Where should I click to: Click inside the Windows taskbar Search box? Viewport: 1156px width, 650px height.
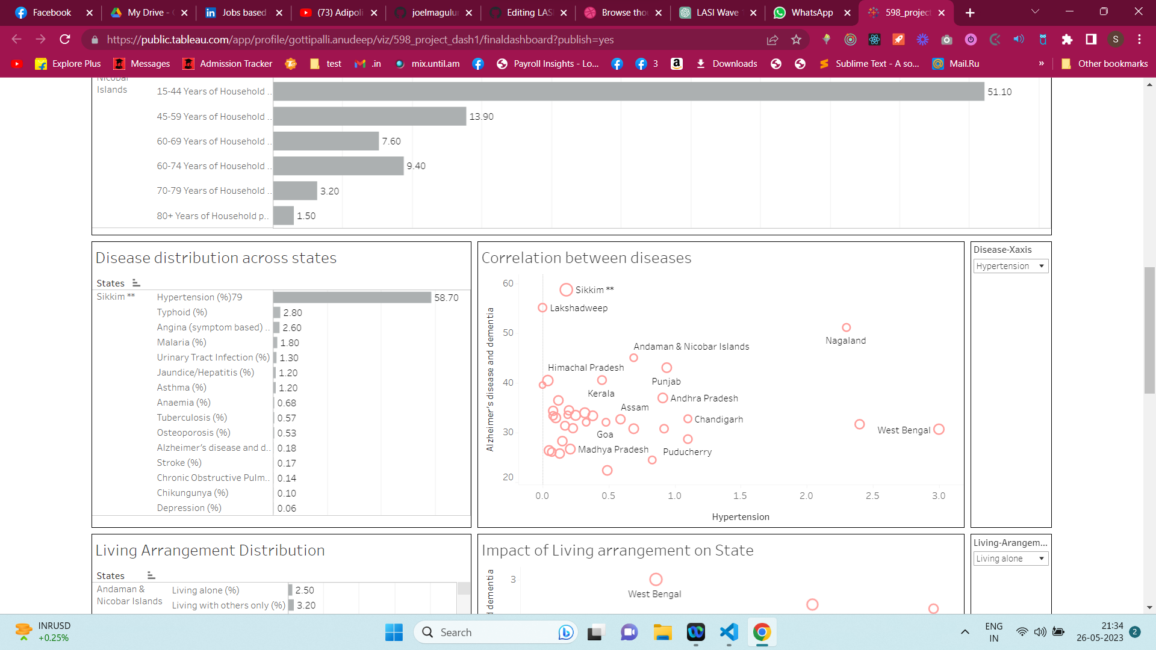click(488, 632)
